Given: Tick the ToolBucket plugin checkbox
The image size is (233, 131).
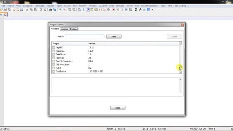Looking at the screenshot, I should [x=54, y=71].
